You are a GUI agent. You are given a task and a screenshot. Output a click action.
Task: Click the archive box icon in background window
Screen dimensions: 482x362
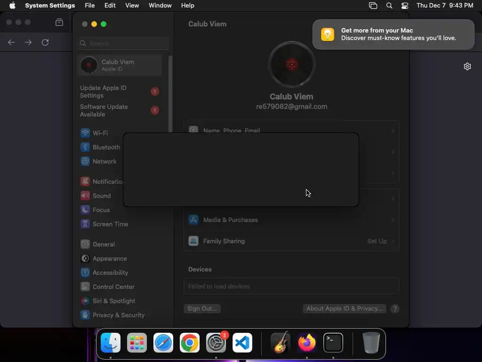[x=59, y=22]
